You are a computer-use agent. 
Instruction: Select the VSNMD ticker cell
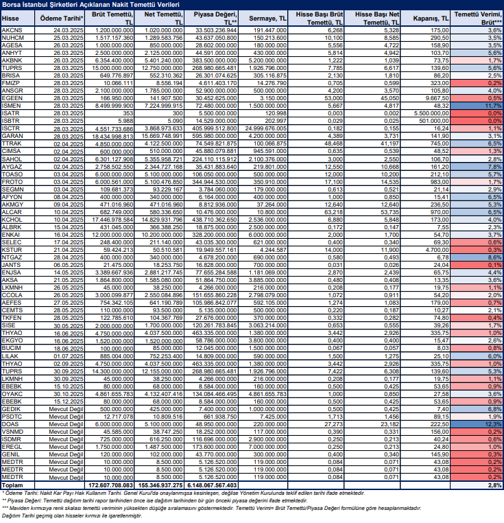pos(18,432)
